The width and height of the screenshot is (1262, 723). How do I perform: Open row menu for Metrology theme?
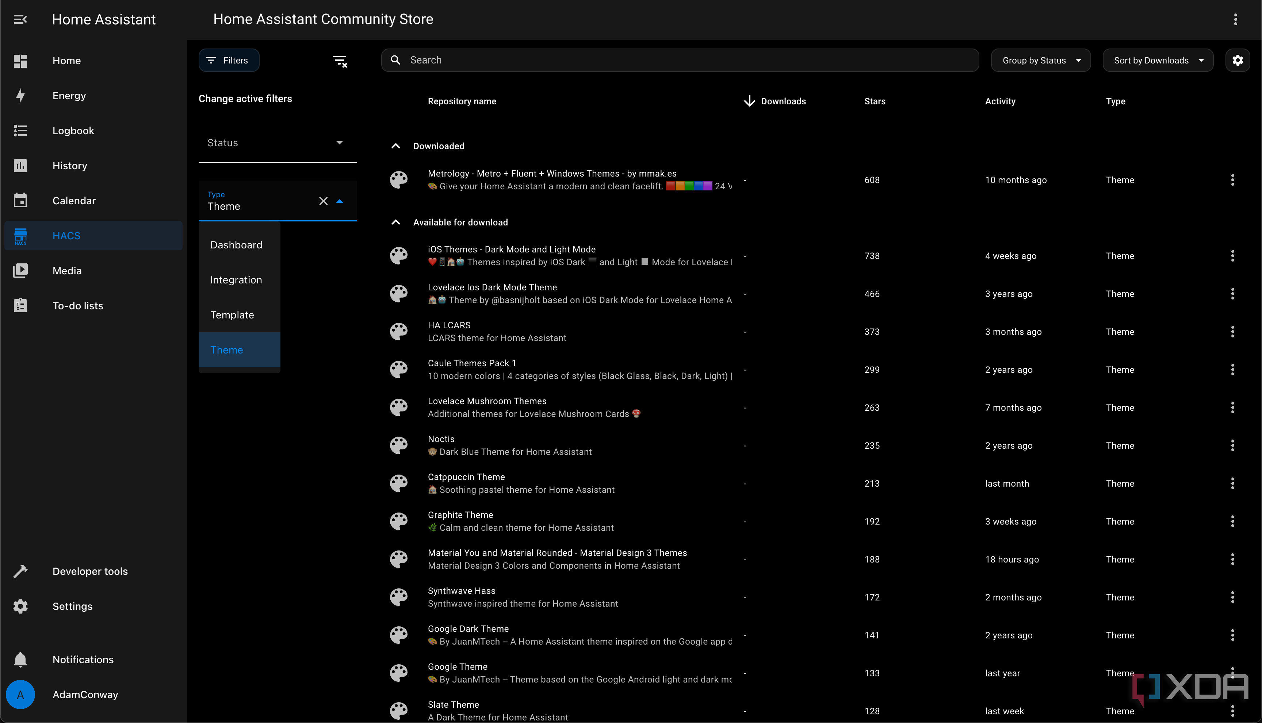[1233, 180]
